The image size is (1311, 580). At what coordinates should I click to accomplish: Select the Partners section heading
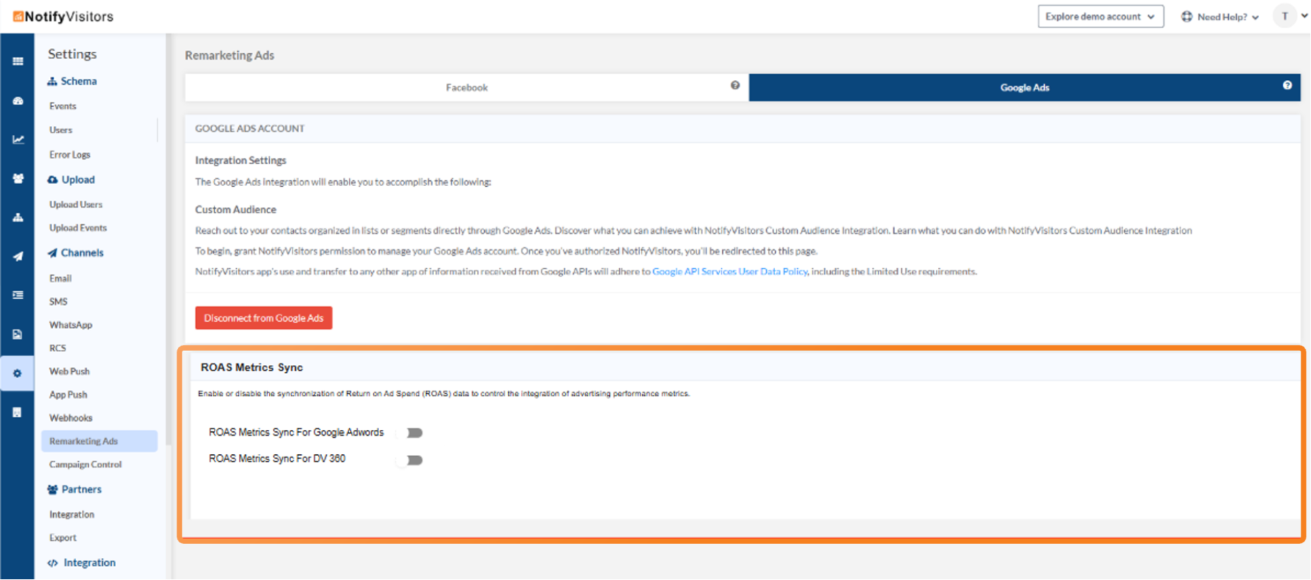click(x=75, y=490)
